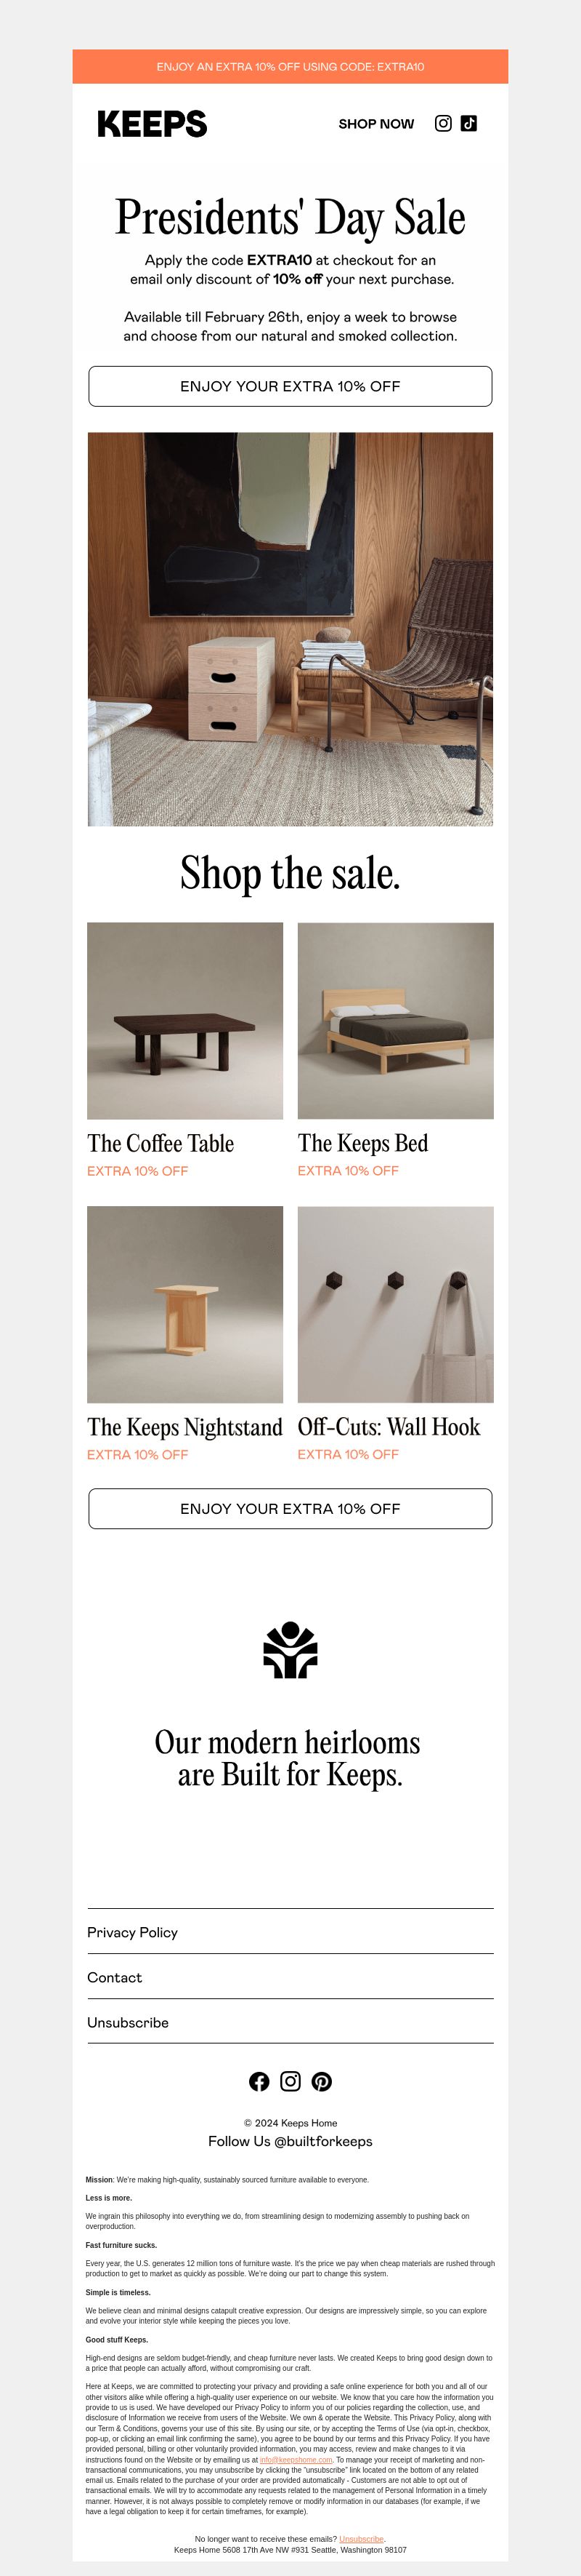Image resolution: width=581 pixels, height=2576 pixels.
Task: Click the Built for Keeps emblem icon
Action: (x=290, y=1650)
